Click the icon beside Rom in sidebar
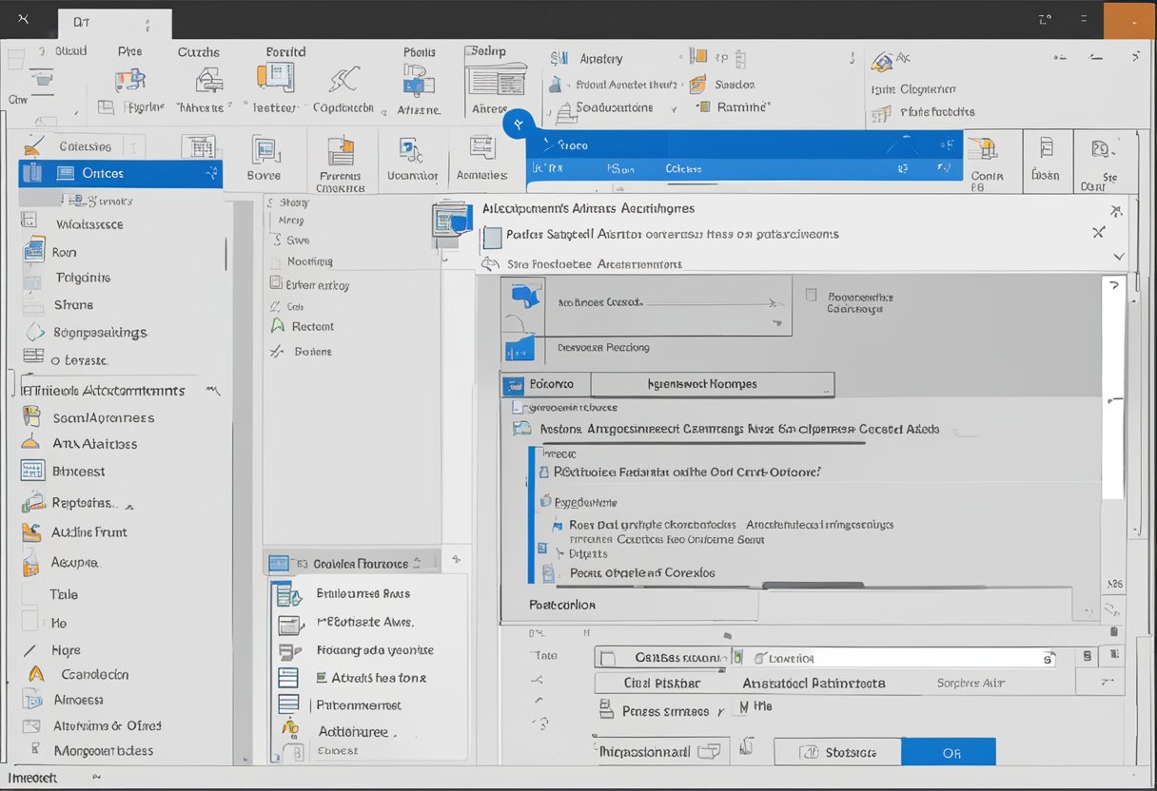This screenshot has width=1157, height=791. 34,252
